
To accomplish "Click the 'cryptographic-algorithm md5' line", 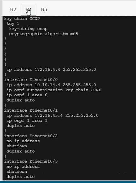I will pyautogui.click(x=44, y=34).
